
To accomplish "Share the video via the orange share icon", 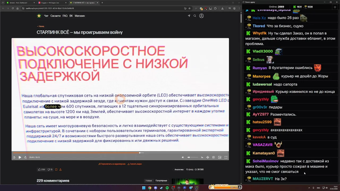I will [60, 170].
